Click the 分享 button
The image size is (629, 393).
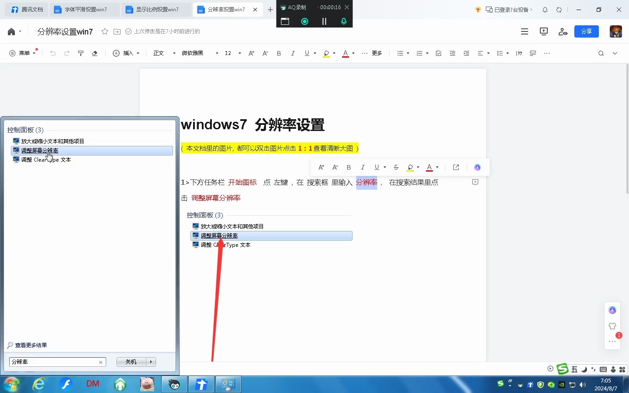click(587, 31)
